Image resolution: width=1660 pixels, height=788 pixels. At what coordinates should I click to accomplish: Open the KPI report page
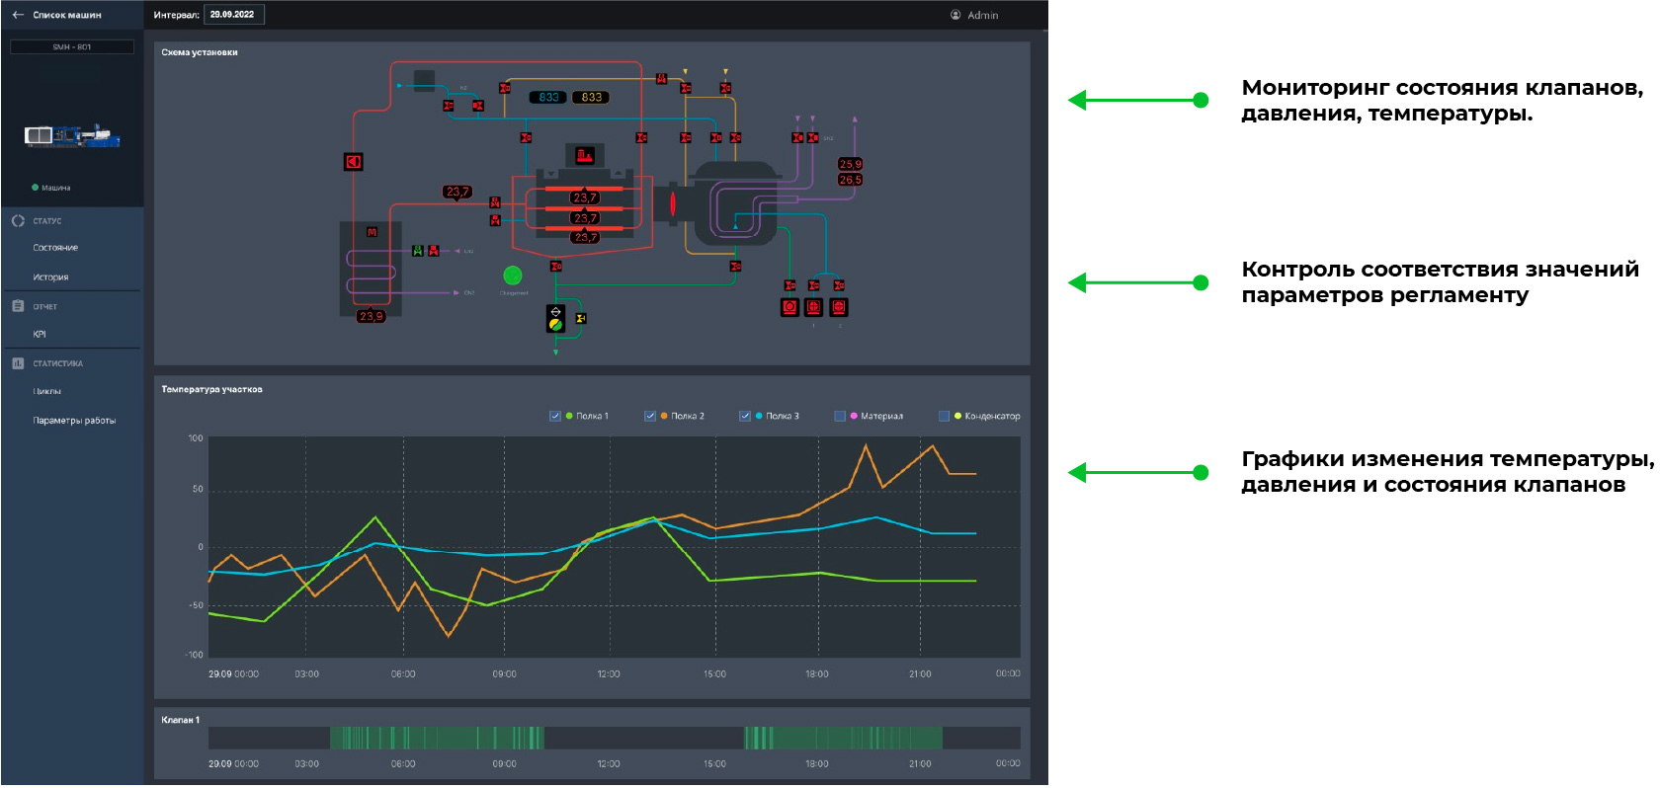(x=40, y=335)
